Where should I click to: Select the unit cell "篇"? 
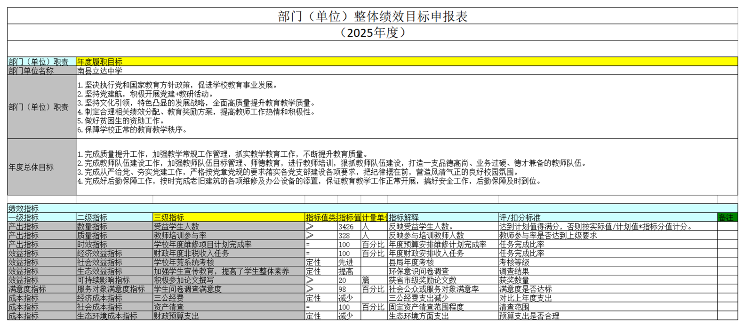pos(374,280)
